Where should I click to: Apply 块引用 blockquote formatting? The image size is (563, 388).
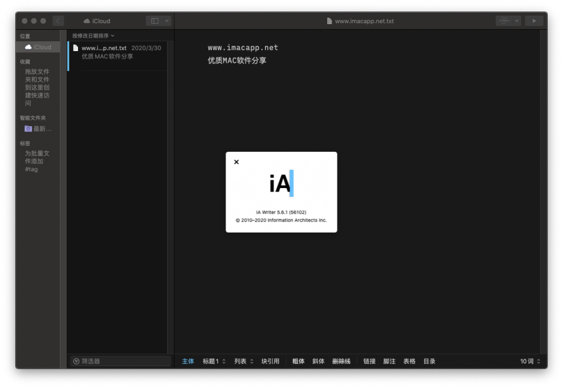(x=270, y=361)
